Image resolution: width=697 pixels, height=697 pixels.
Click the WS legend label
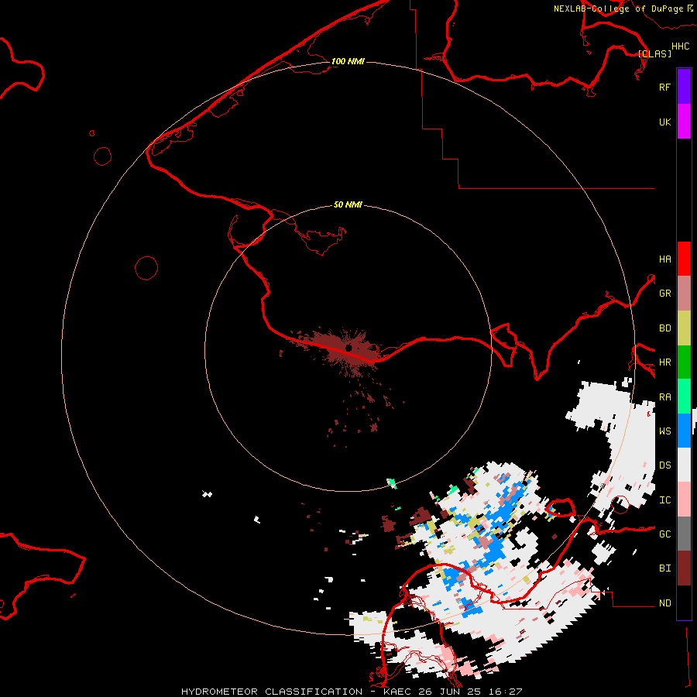[x=664, y=431]
